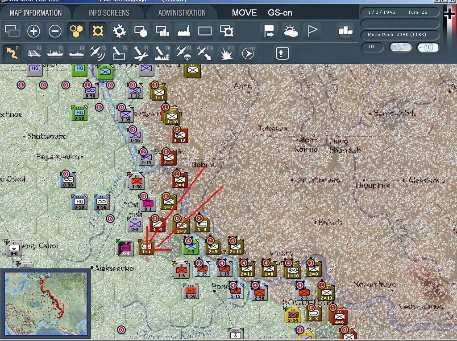457x341 pixels.
Task: Select the F11 attack explosion icon
Action: pyautogui.click(x=226, y=53)
